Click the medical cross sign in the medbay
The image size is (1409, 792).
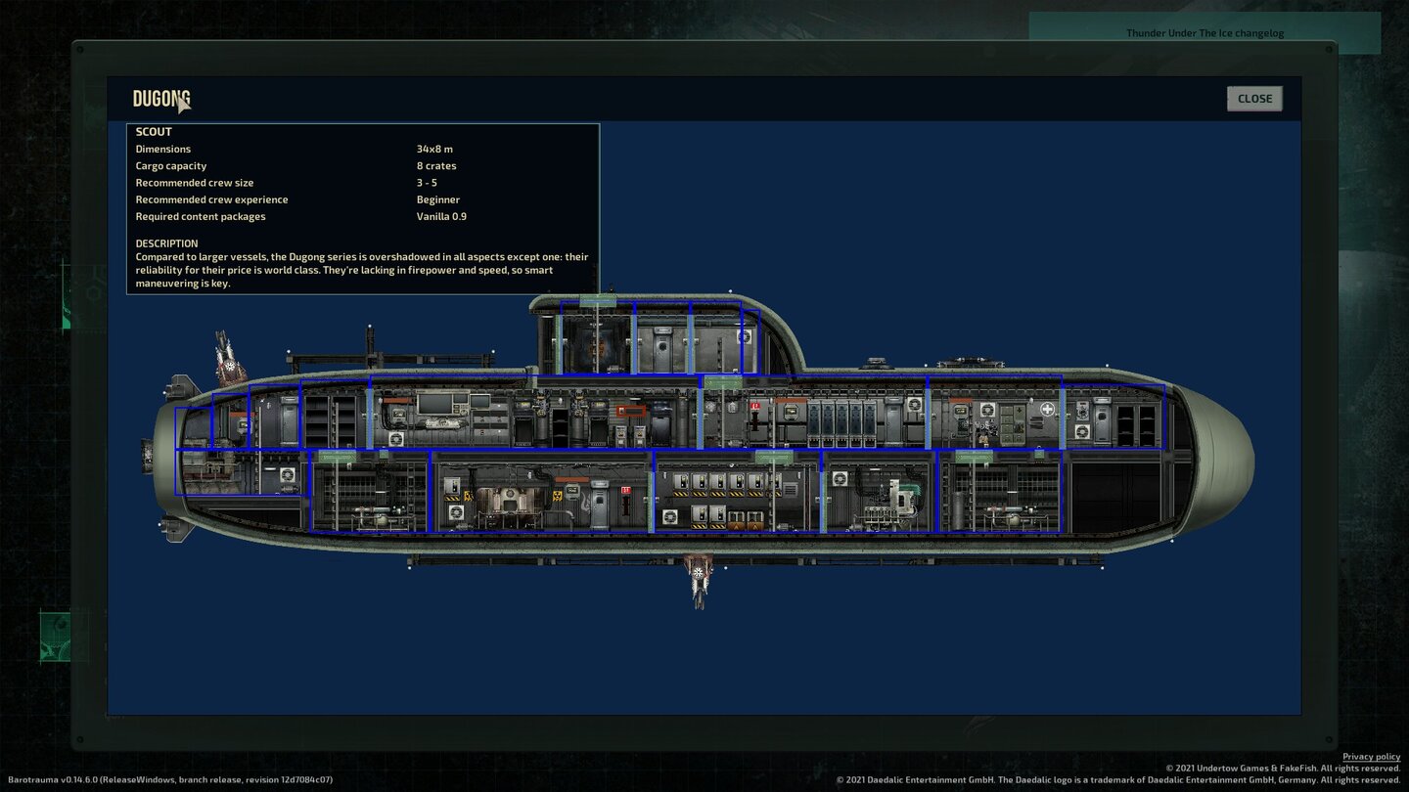1048,410
